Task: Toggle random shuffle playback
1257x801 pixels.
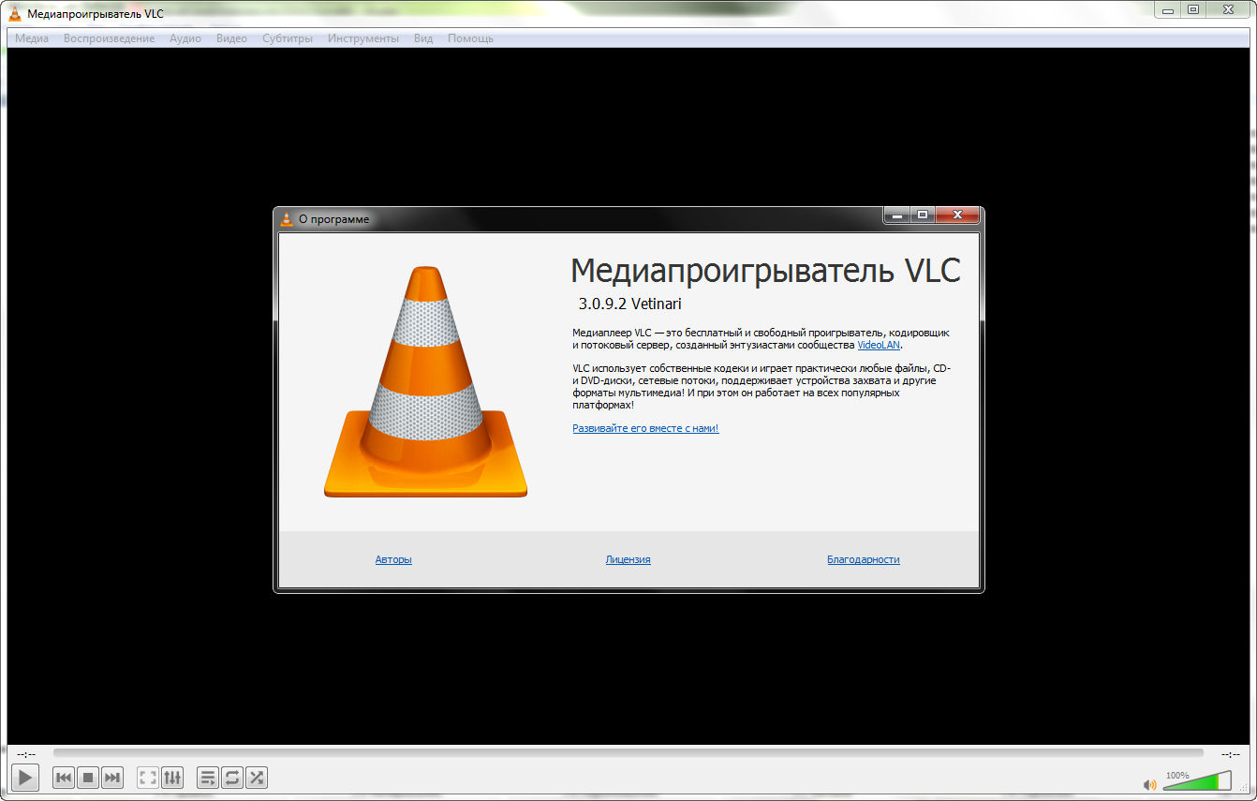Action: [x=257, y=778]
